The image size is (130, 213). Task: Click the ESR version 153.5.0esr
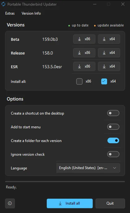point(52,67)
